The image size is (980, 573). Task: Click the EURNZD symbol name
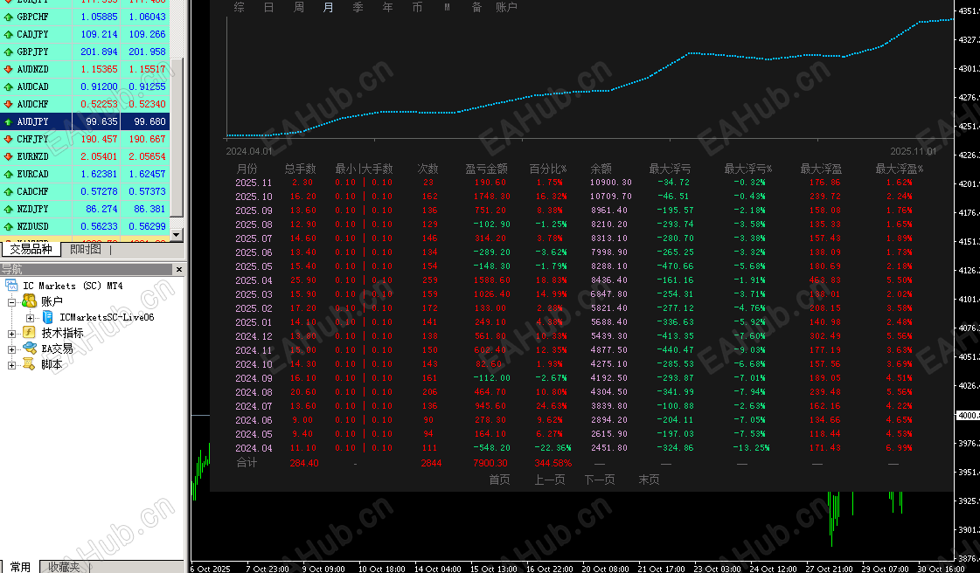point(32,156)
